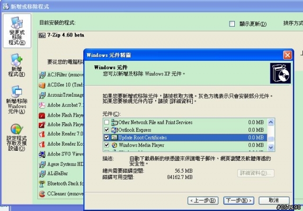Click the 上一步(B) button

click(x=203, y=201)
